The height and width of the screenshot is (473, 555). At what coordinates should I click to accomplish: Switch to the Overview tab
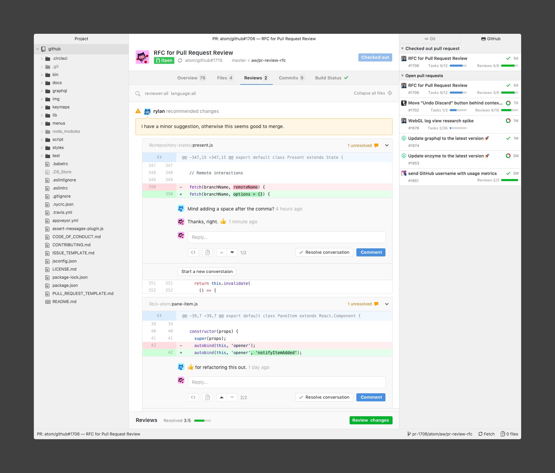(191, 78)
